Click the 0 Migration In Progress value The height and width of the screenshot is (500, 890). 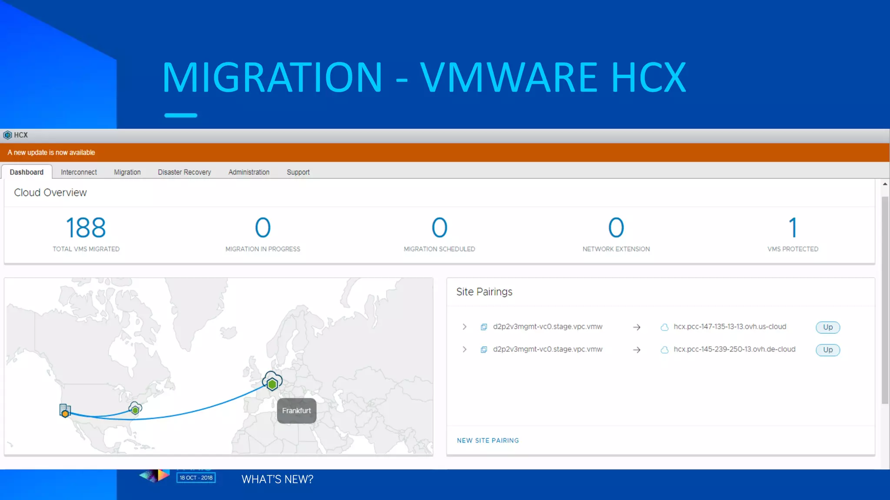263,227
